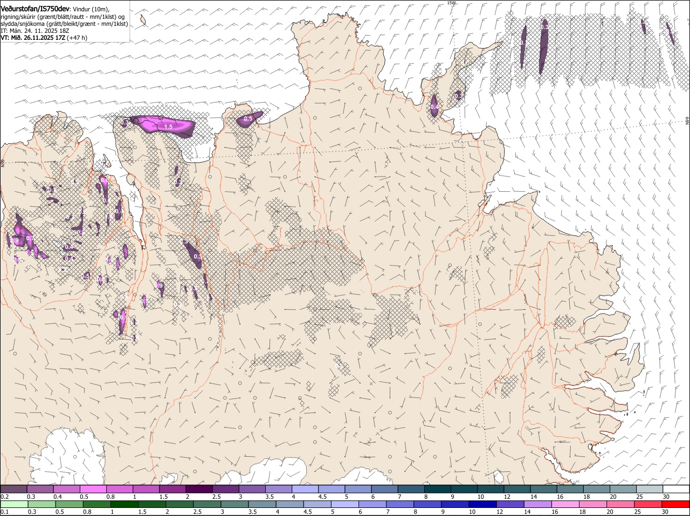Click the Veðurstofan/IS750dev title text
Viewport: 690px width, 516px height.
click(35, 9)
